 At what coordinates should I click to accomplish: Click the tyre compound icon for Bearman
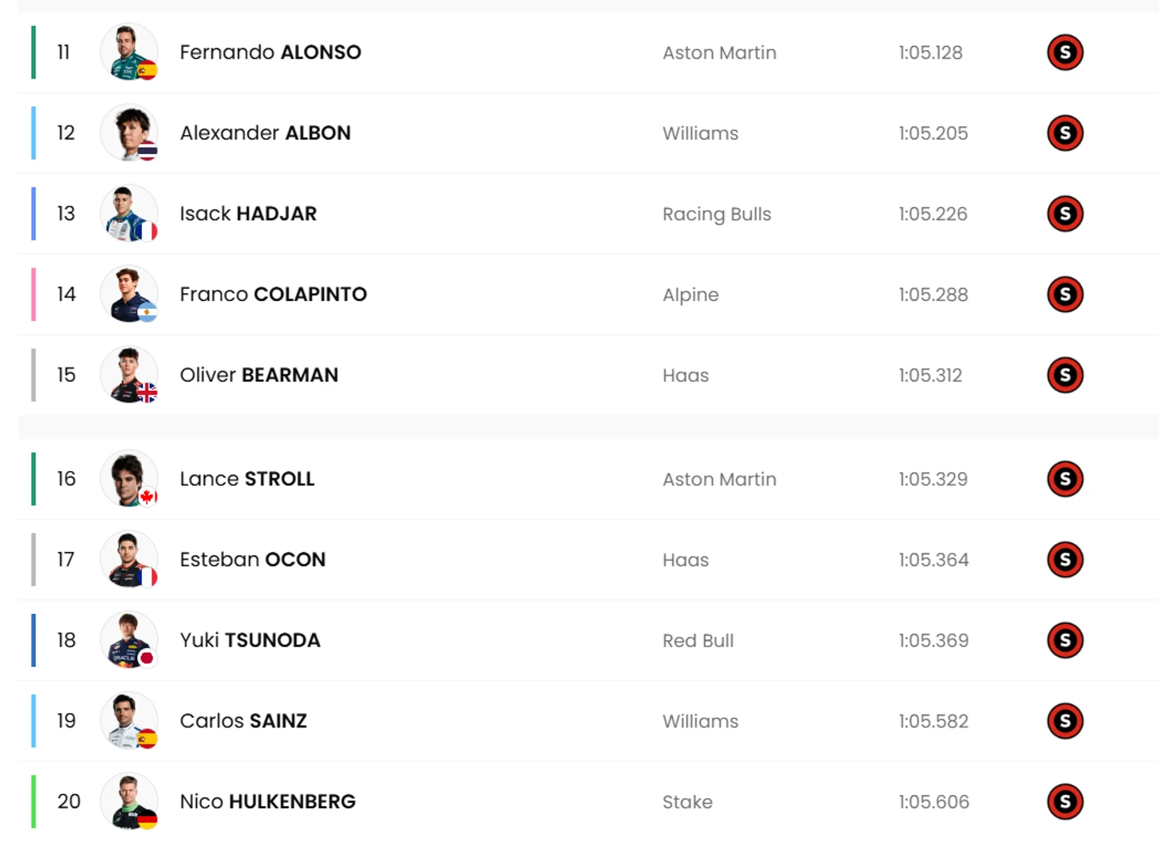click(x=1065, y=375)
